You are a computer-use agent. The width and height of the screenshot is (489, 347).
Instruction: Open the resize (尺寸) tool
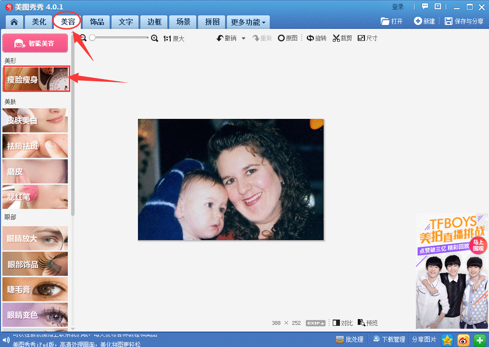367,38
